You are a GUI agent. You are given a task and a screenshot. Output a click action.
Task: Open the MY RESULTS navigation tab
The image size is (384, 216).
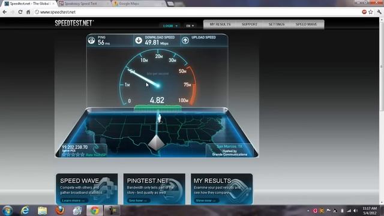pos(220,24)
